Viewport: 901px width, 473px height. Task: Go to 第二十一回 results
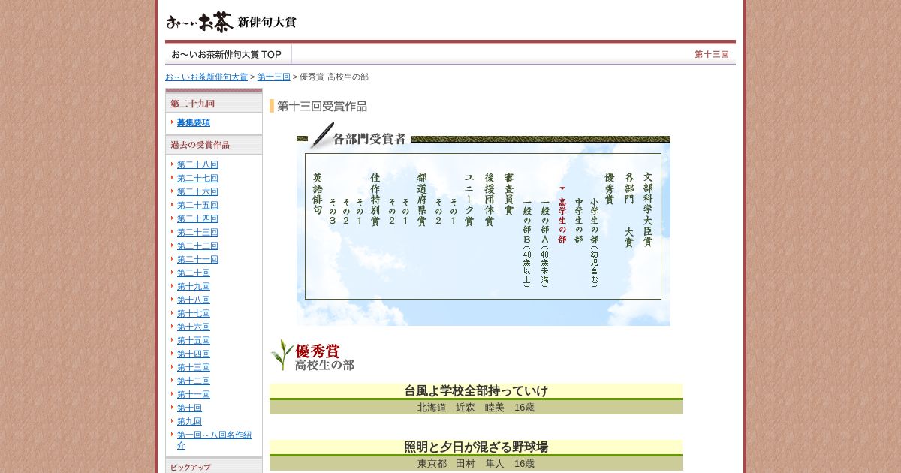pos(197,259)
